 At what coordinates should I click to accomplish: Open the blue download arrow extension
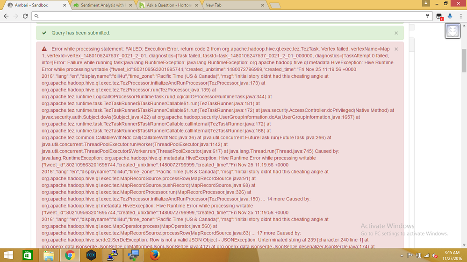pos(450,16)
